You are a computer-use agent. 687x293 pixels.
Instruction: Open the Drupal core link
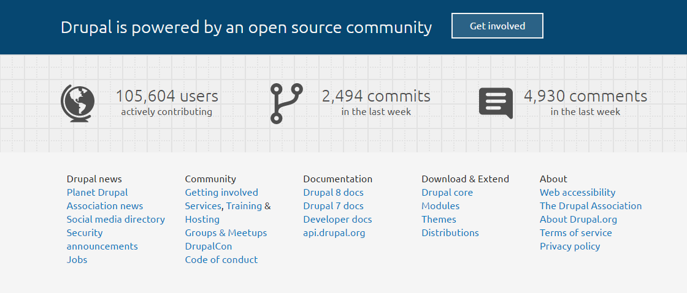coord(447,193)
